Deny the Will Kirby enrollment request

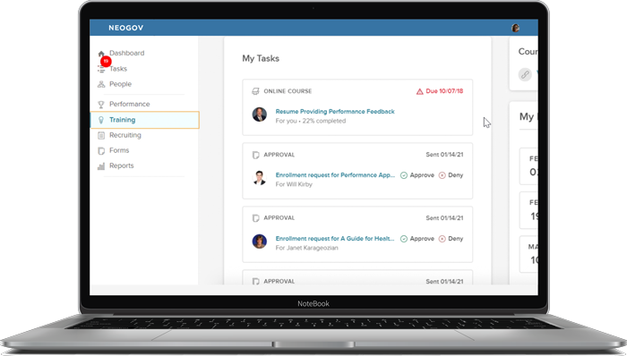(451, 175)
